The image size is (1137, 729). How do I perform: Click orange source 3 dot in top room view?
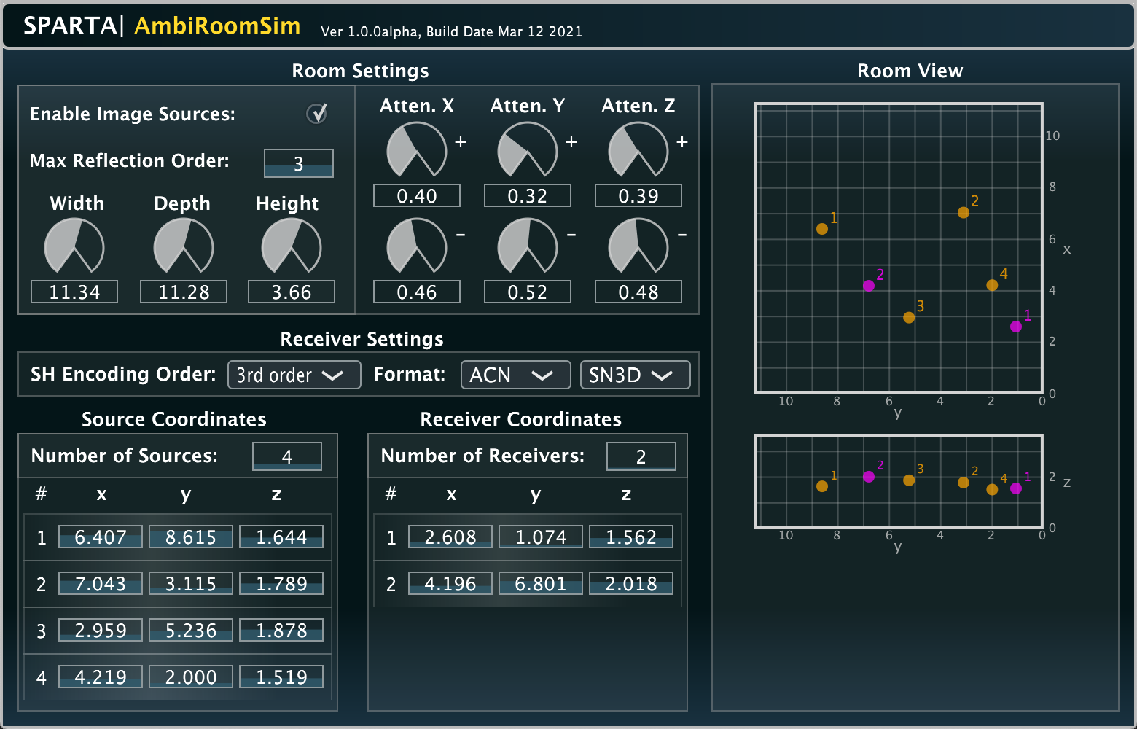click(909, 318)
